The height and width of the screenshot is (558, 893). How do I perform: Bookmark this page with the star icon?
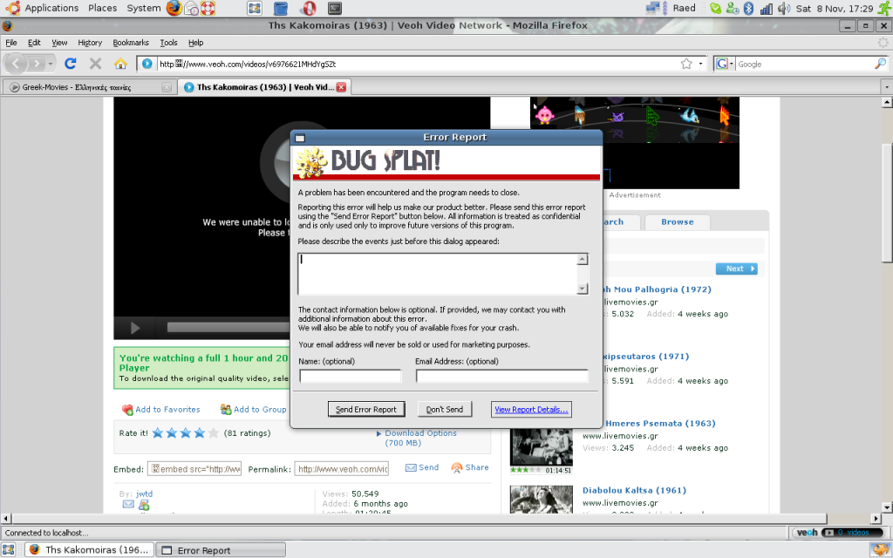686,64
